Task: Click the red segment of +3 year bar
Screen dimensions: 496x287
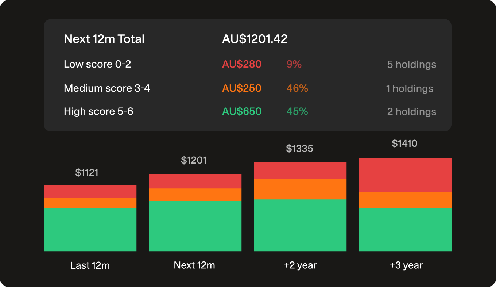Action: [405, 175]
